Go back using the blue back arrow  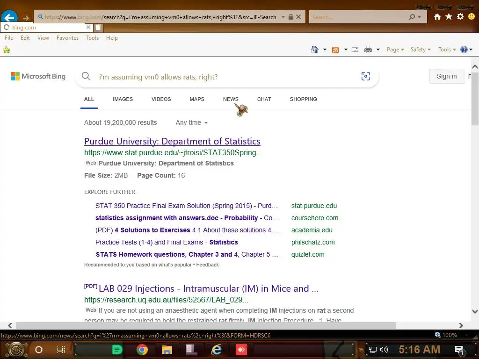[x=9, y=17]
